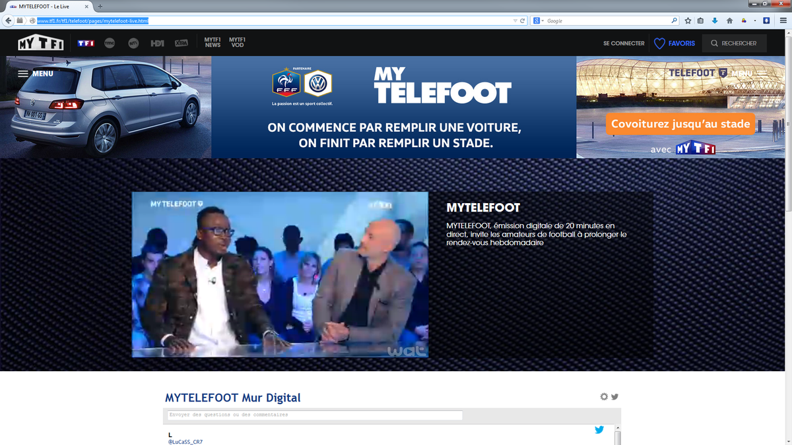Open a new browser tab
Screen dimensions: 792x445
(x=100, y=6)
